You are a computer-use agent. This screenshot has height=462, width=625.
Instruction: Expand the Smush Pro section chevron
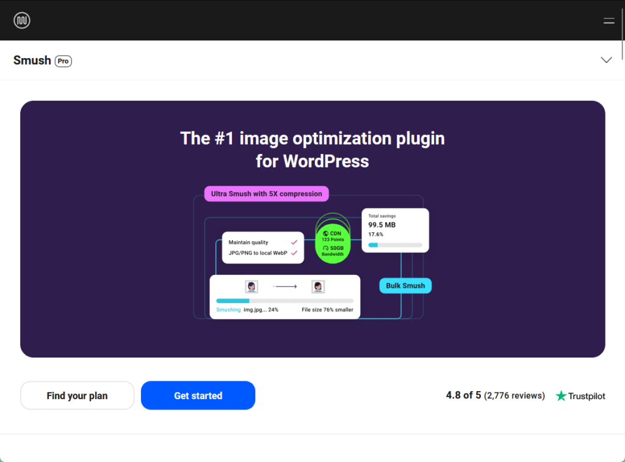click(606, 60)
